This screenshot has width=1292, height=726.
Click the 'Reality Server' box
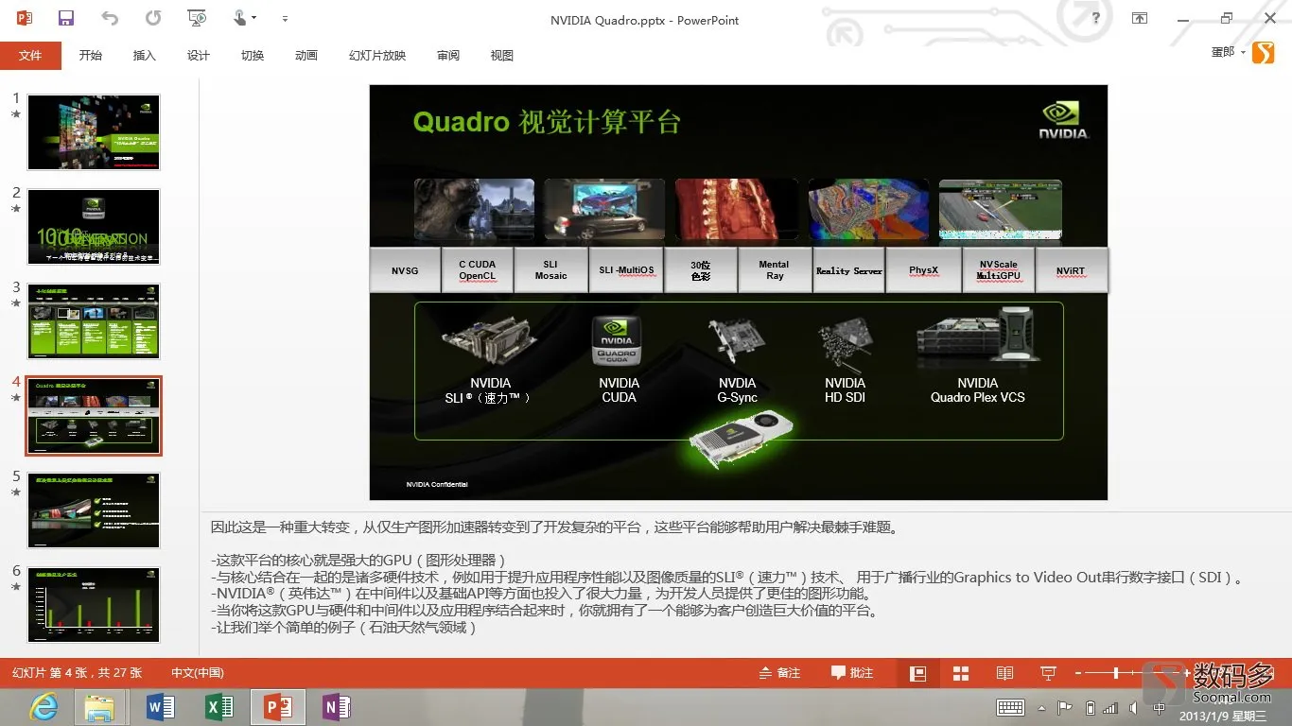click(x=848, y=270)
